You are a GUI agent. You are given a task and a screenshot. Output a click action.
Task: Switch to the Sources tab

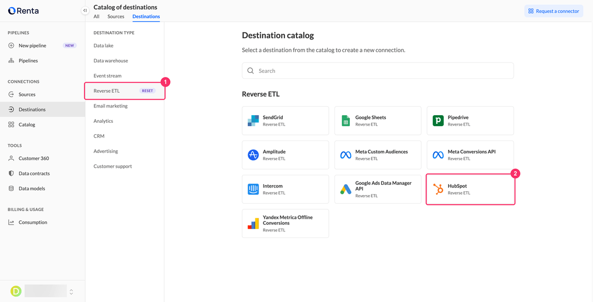pyautogui.click(x=116, y=16)
